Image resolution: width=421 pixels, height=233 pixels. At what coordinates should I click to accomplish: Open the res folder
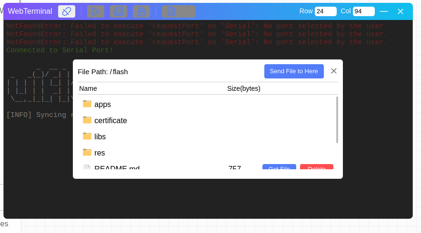click(100, 153)
